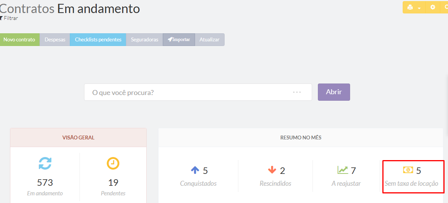Click the Importar button
The image size is (448, 203).
click(179, 39)
